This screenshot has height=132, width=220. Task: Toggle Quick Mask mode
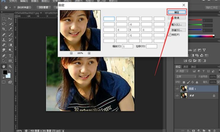pos(4,82)
